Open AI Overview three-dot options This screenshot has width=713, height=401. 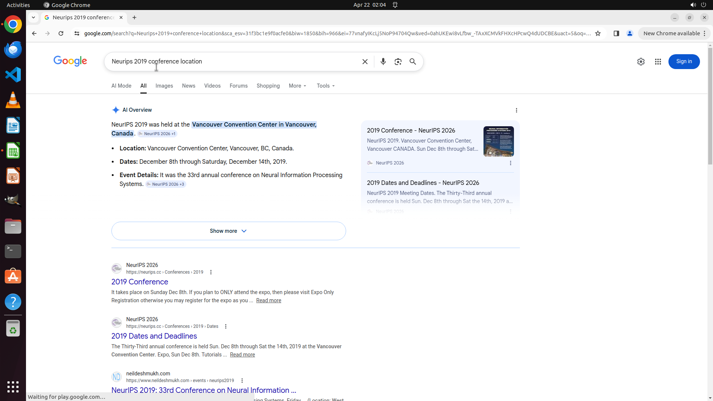pos(516,110)
